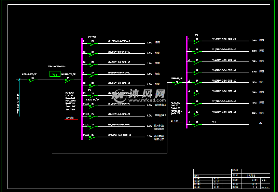This screenshot has width=278, height=192.
Task: Click the 空调机组2 load label
Action: pyautogui.click(x=160, y=115)
